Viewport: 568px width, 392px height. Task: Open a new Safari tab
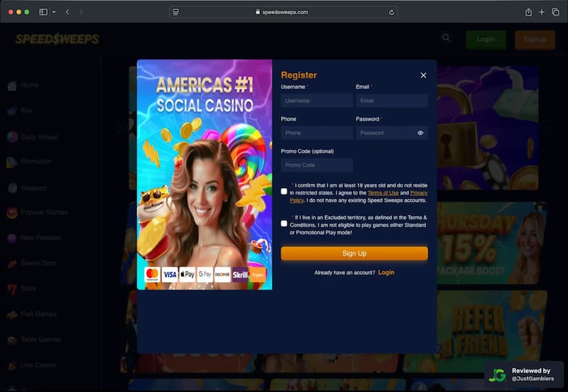[542, 12]
